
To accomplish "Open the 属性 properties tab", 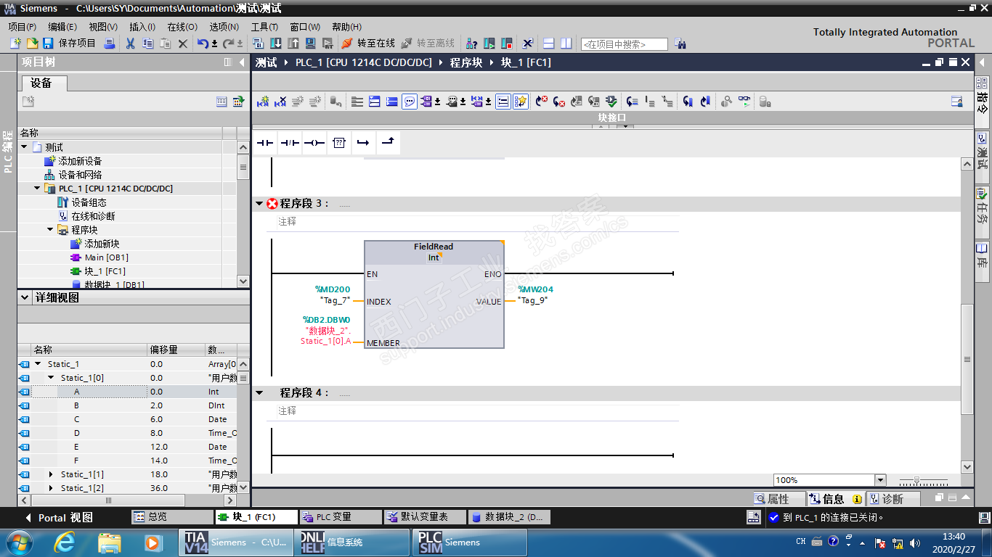I will (x=778, y=499).
